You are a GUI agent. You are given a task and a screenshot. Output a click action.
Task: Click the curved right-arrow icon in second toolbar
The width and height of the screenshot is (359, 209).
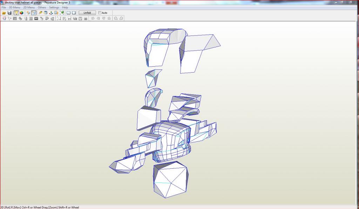coord(53,19)
